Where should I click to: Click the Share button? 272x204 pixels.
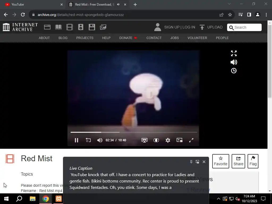tap(238, 161)
